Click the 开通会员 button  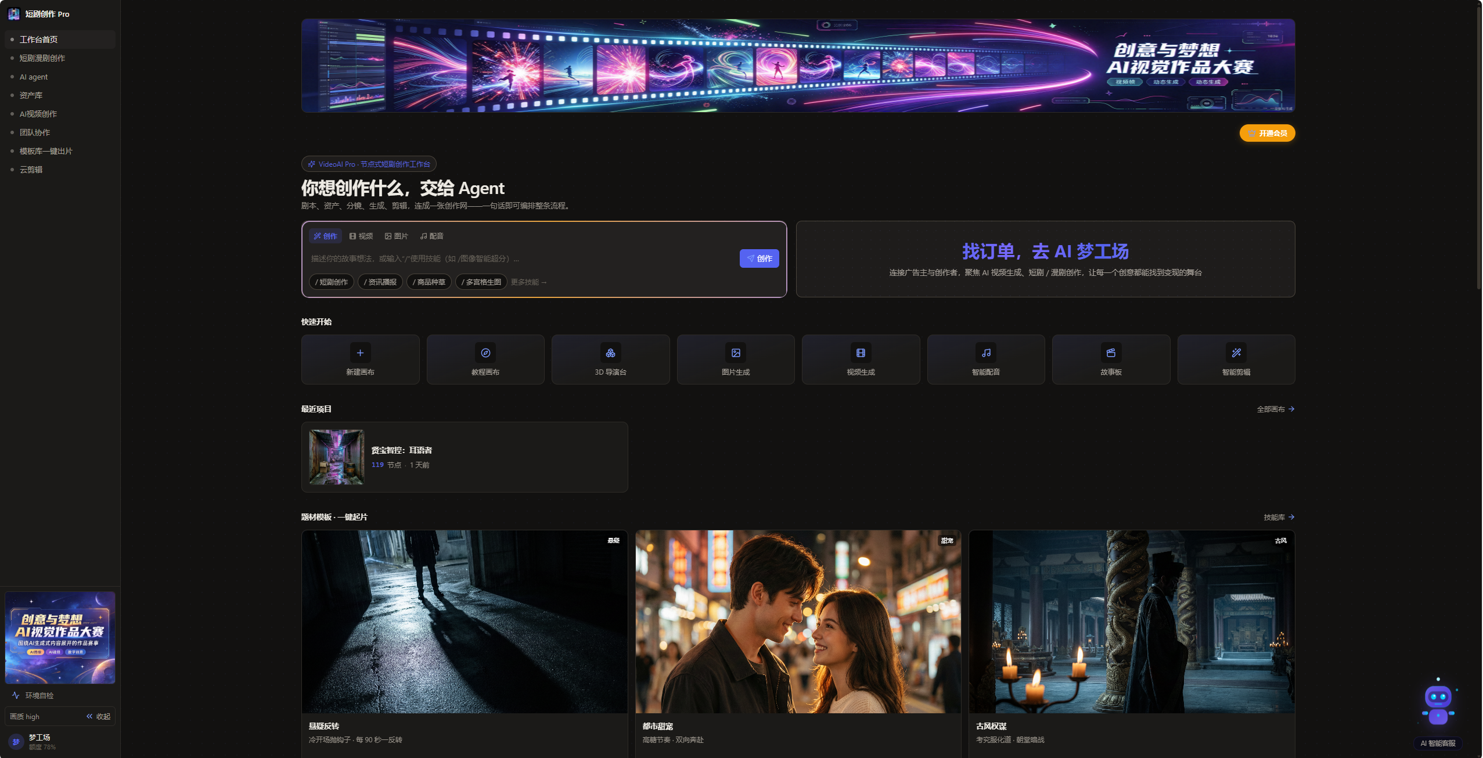click(1267, 133)
